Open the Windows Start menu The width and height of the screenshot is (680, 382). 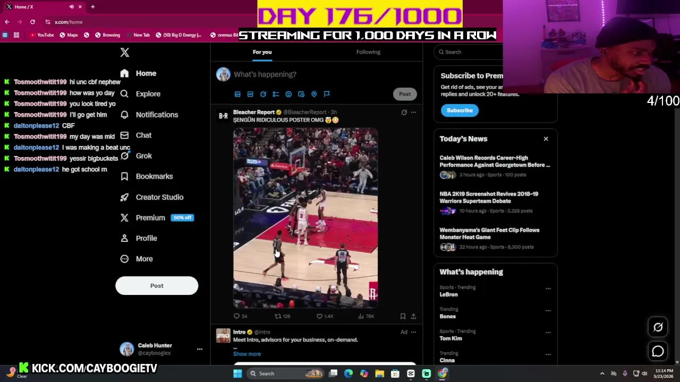tap(237, 374)
